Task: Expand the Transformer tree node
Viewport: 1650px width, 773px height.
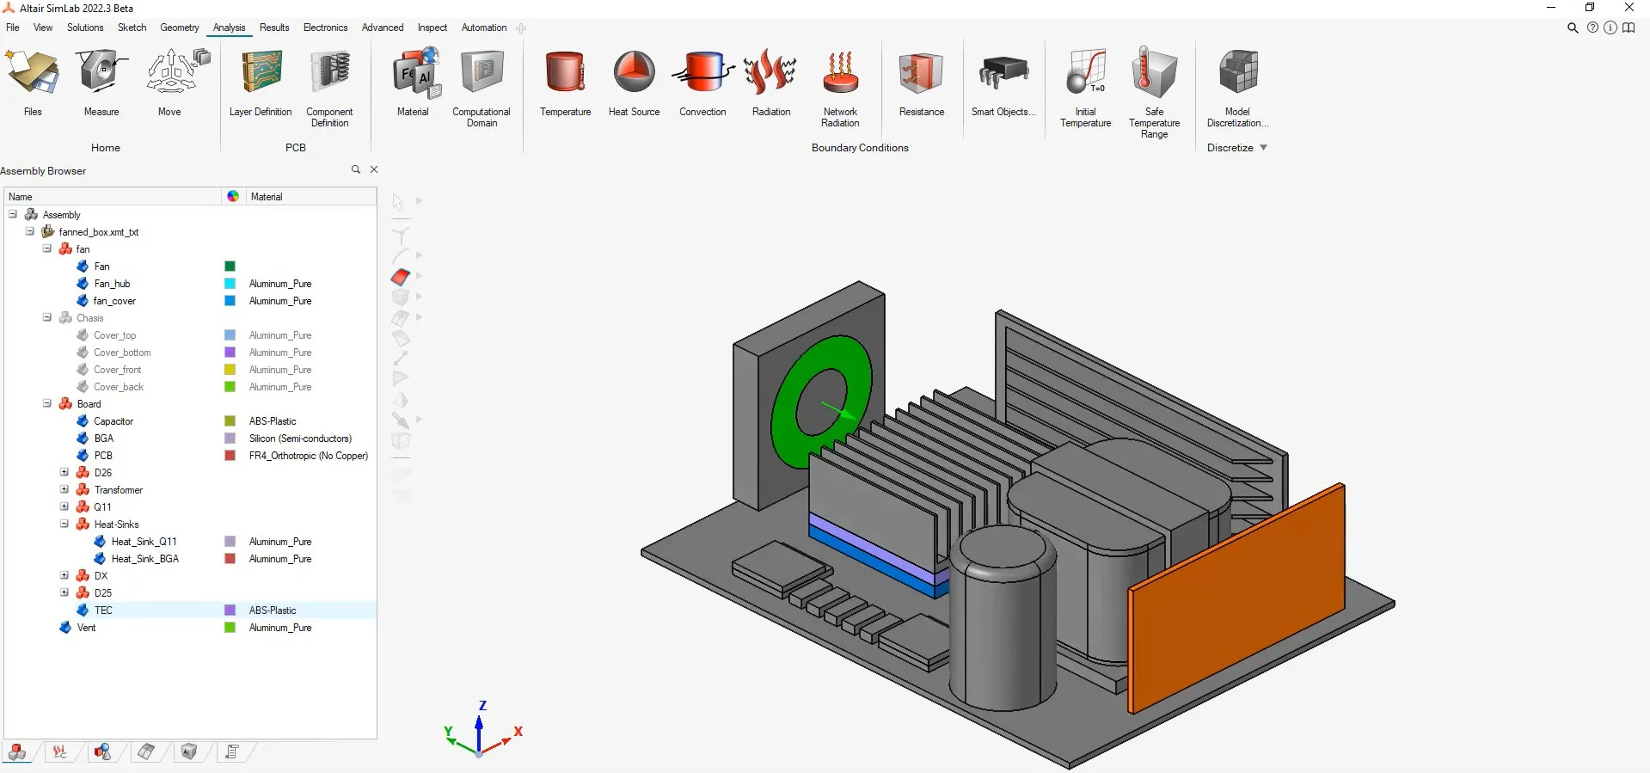Action: point(64,489)
